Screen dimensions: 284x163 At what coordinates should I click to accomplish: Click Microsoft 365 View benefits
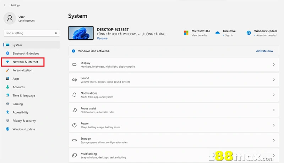click(x=199, y=35)
